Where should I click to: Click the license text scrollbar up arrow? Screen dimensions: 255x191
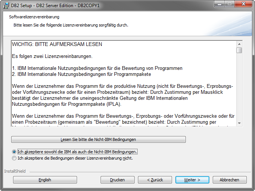click(x=239, y=44)
